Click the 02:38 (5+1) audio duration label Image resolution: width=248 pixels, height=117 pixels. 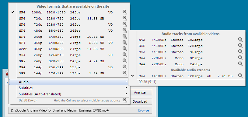tap(148, 82)
